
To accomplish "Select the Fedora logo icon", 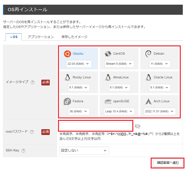I will click(x=67, y=101).
